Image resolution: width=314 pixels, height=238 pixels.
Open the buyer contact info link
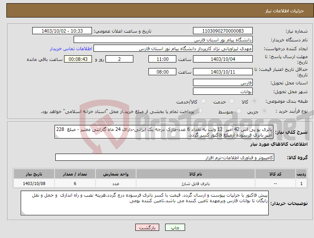[x=71, y=49]
